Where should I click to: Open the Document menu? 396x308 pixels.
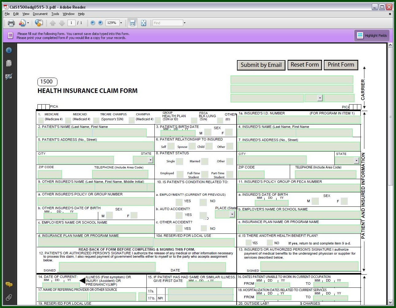coord(40,14)
